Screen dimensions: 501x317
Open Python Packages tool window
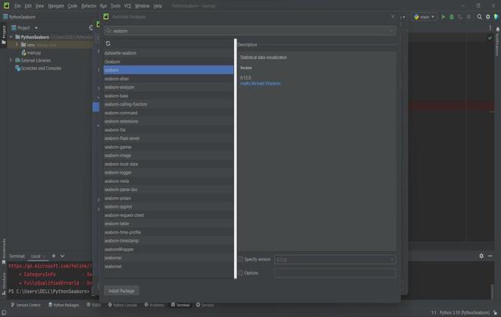[64, 305]
